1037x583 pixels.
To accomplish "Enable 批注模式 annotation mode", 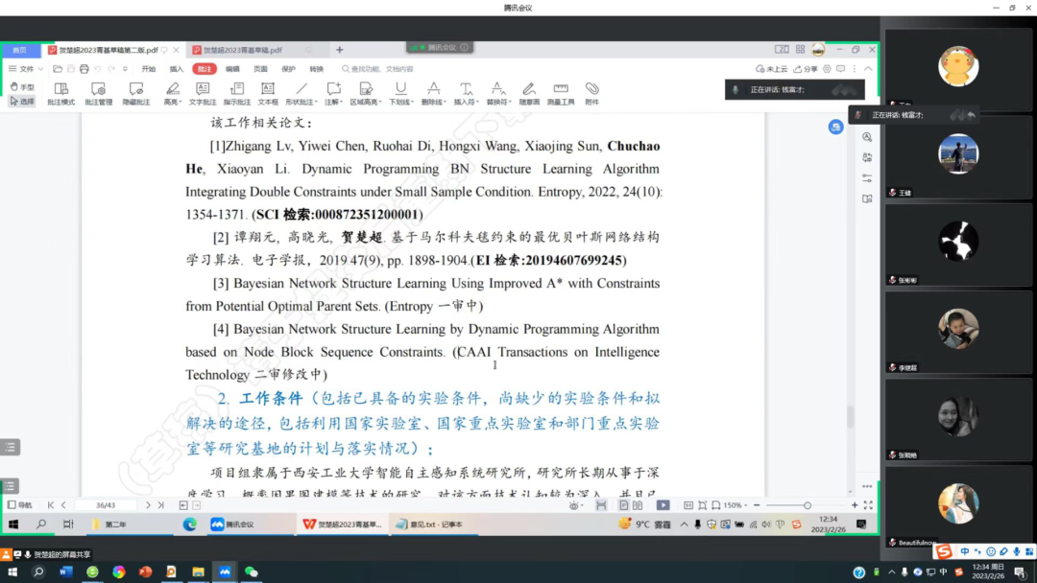I will pos(60,92).
